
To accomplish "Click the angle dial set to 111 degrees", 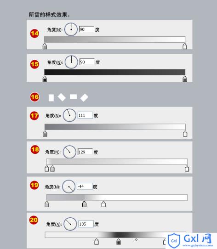I will click(69, 115).
